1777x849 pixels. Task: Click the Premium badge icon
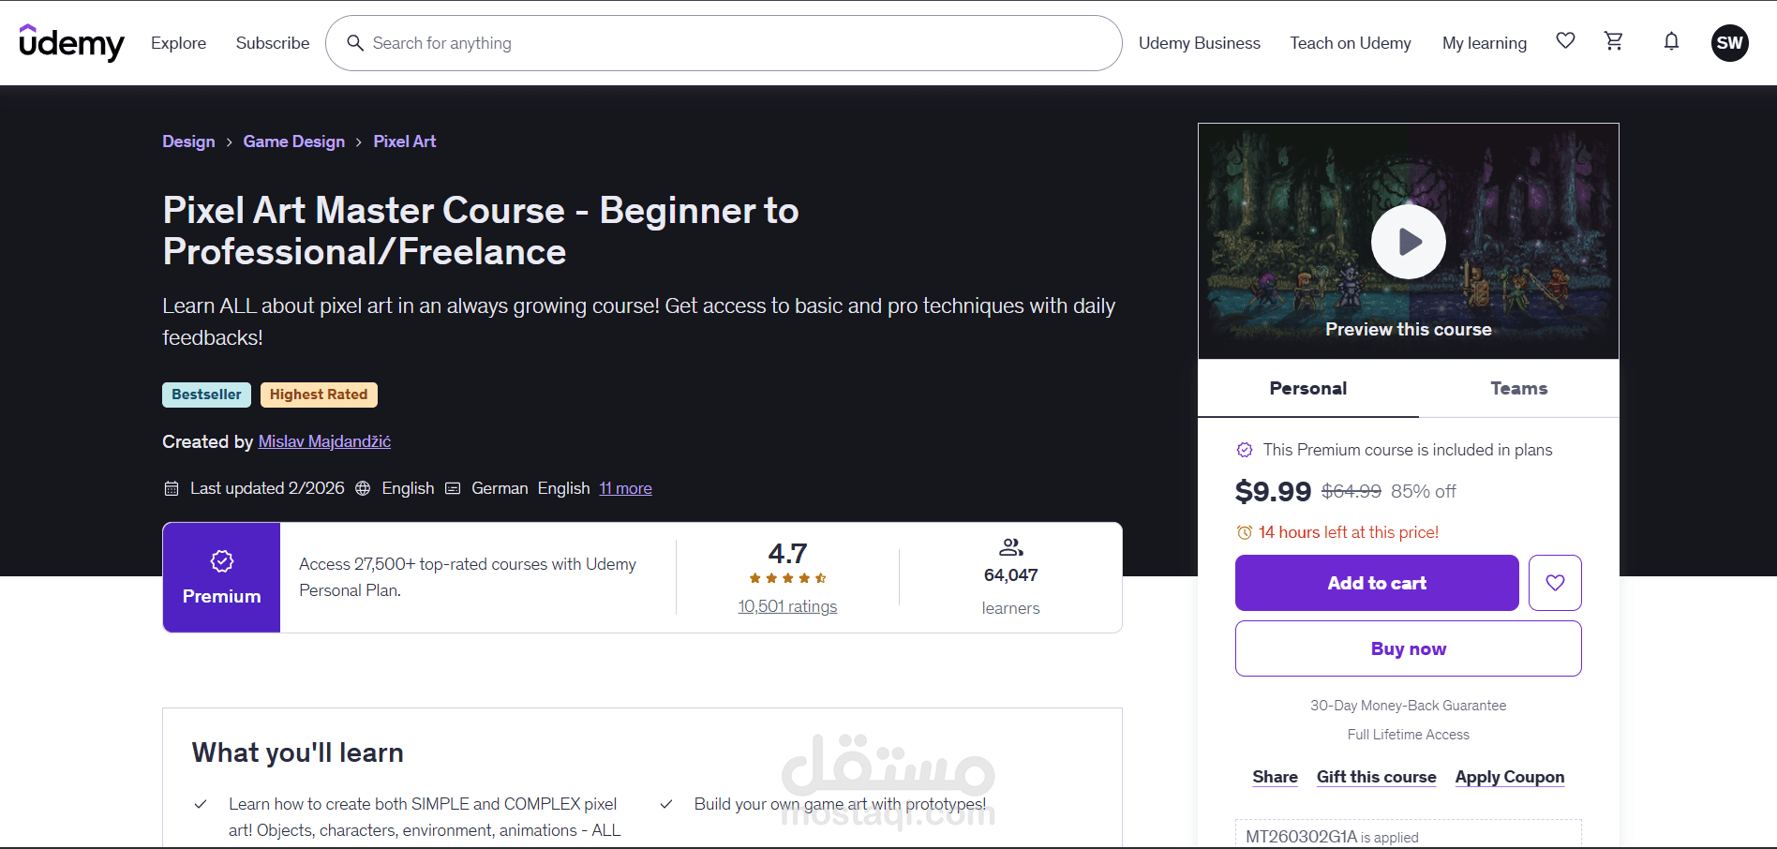click(x=221, y=560)
